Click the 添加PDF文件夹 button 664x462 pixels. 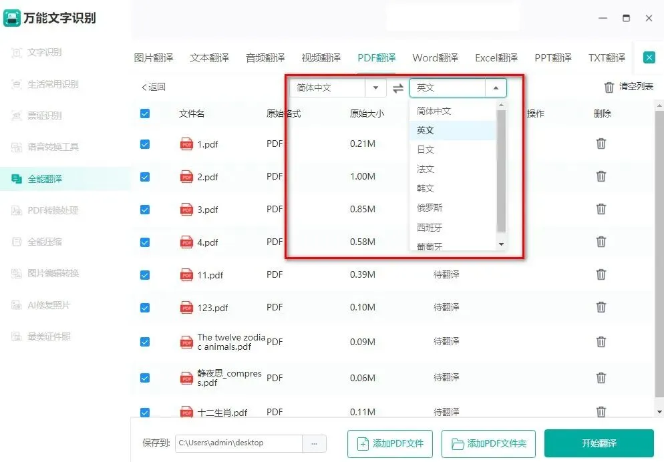(x=488, y=444)
